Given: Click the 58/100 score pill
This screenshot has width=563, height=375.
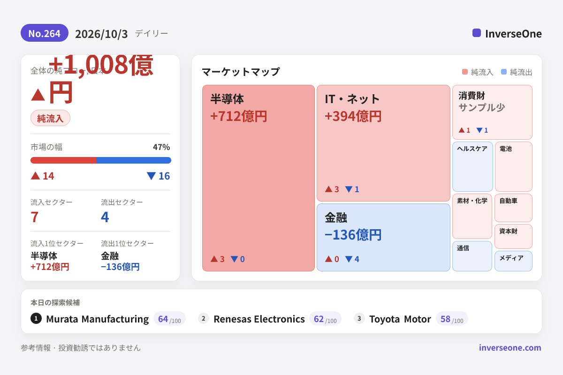Looking at the screenshot, I should [x=452, y=319].
